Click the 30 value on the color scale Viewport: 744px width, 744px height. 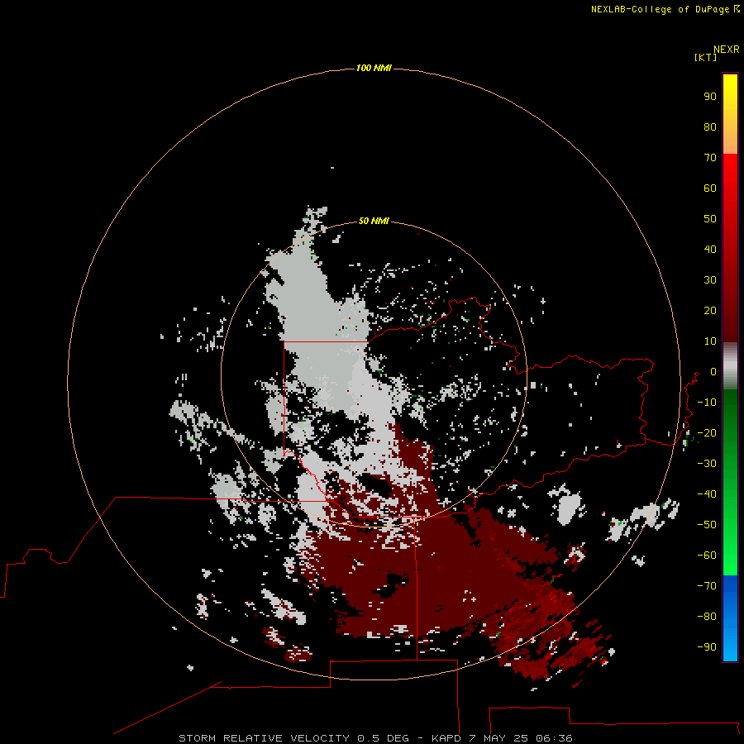[710, 280]
